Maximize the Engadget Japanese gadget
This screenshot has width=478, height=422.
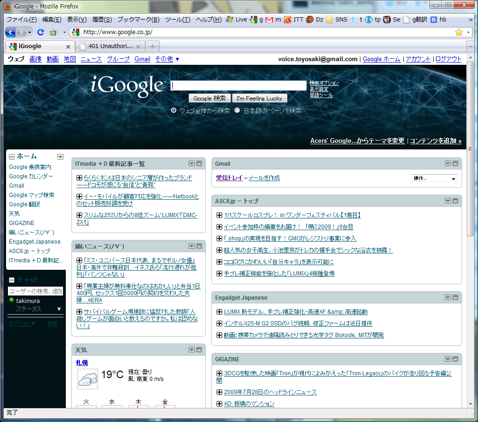coord(456,297)
